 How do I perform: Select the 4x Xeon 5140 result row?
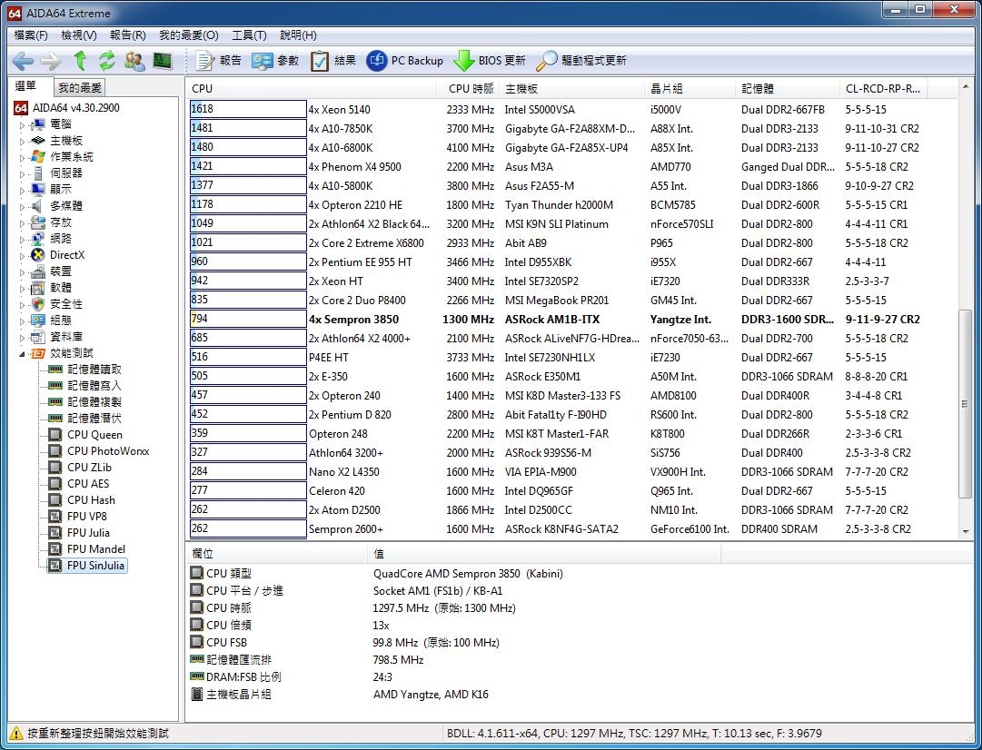point(573,110)
